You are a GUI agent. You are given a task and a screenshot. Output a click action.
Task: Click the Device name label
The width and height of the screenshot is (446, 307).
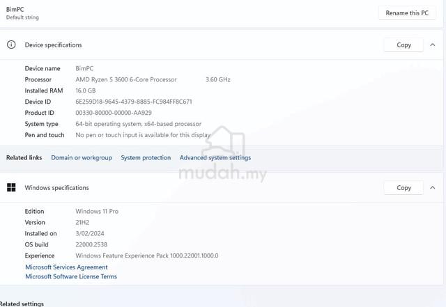[x=43, y=68]
